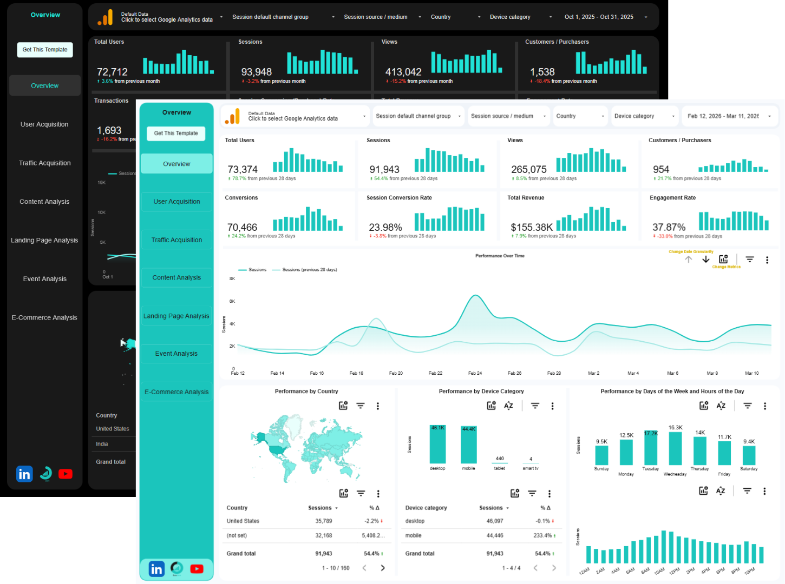The width and height of the screenshot is (785, 584).
Task: Open the Device category filter dropdown
Action: click(645, 116)
